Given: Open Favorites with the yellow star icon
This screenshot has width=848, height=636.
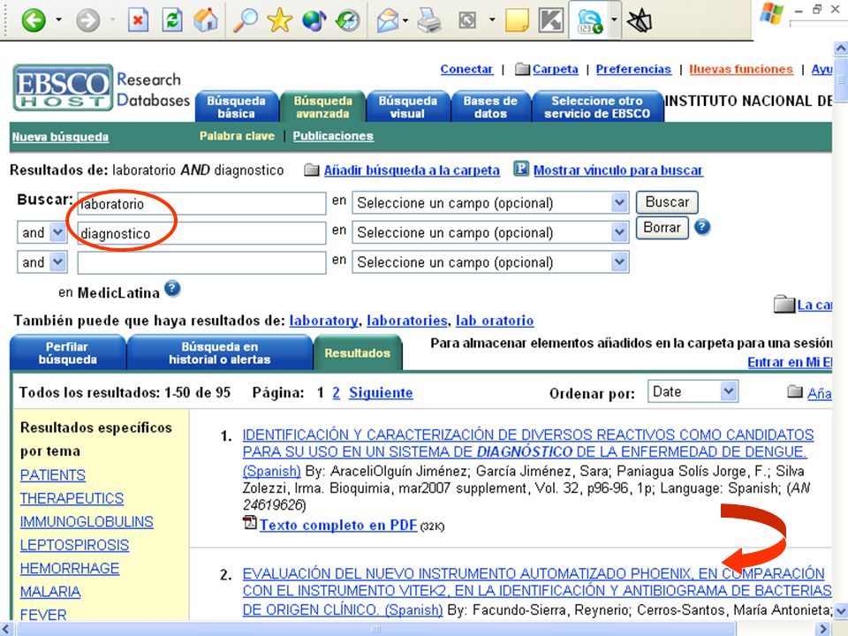Looking at the screenshot, I should tap(280, 20).
